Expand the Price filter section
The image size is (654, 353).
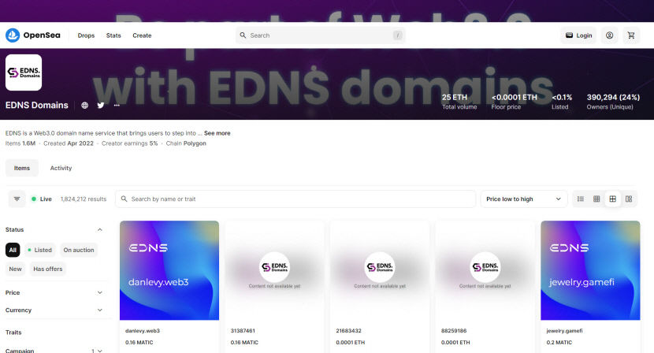tap(100, 292)
